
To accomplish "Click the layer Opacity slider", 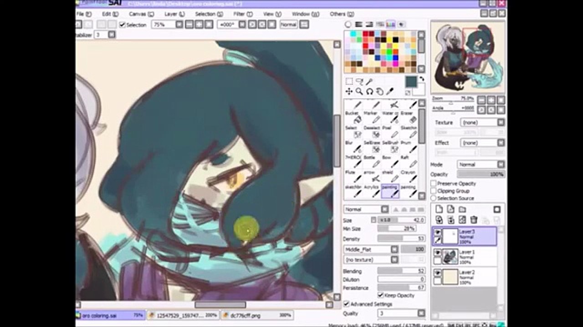I will coord(481,174).
